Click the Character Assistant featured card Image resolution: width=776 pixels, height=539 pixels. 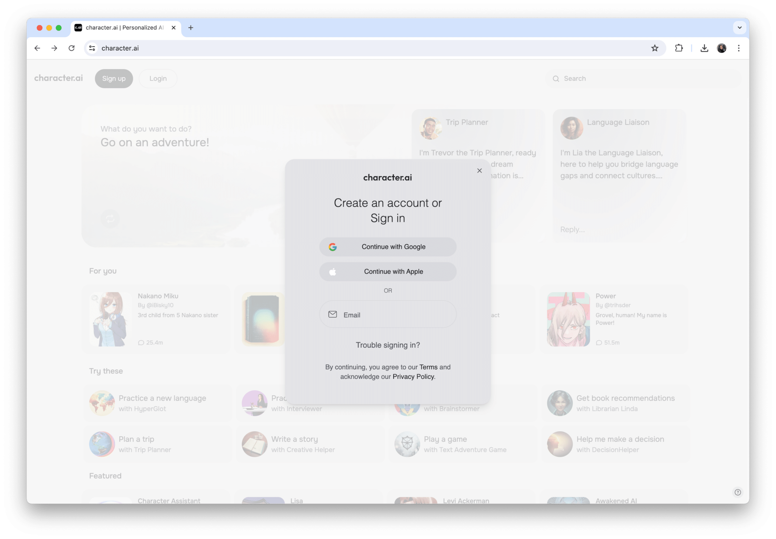[x=156, y=498]
